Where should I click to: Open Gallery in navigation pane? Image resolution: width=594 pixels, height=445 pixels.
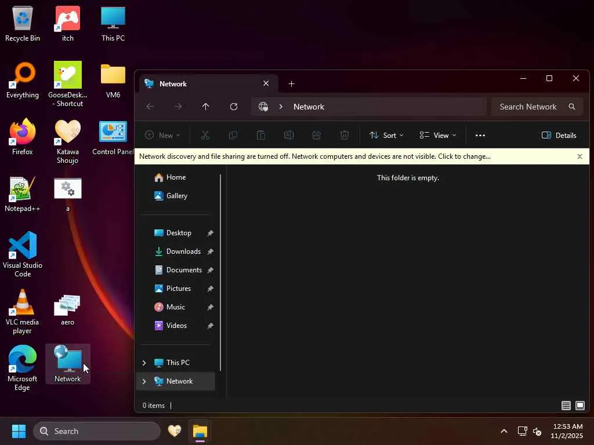tap(175, 196)
